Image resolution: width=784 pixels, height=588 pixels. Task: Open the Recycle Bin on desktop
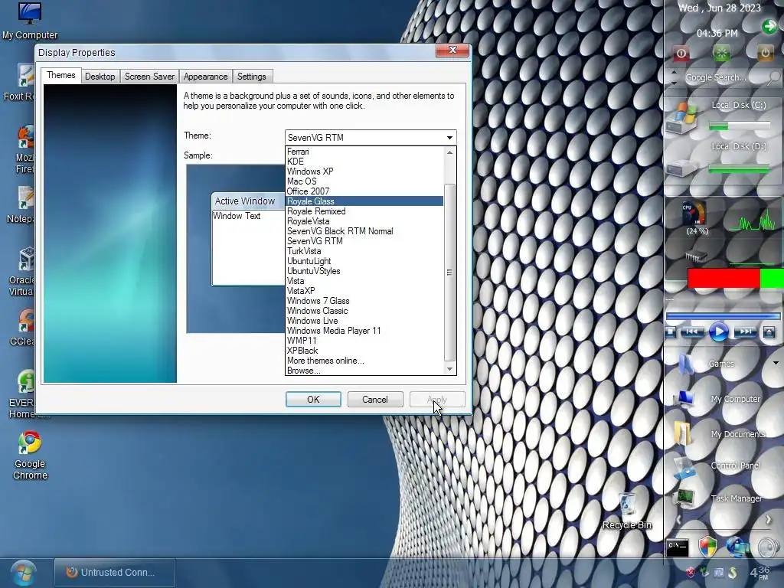pyautogui.click(x=627, y=510)
